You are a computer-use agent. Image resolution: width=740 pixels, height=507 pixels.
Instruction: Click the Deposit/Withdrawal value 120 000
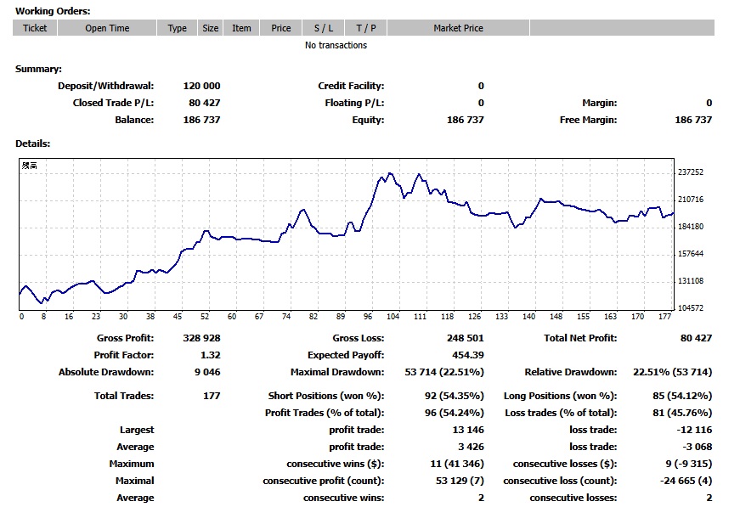point(201,86)
